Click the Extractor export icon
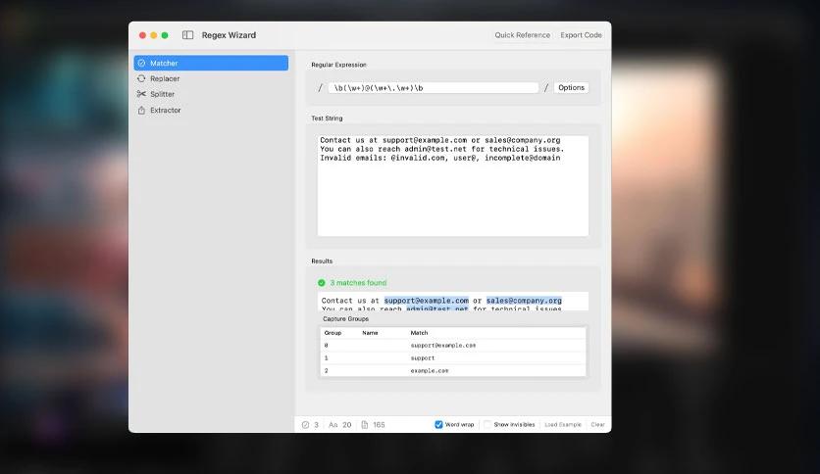This screenshot has height=474, width=820. [x=141, y=111]
